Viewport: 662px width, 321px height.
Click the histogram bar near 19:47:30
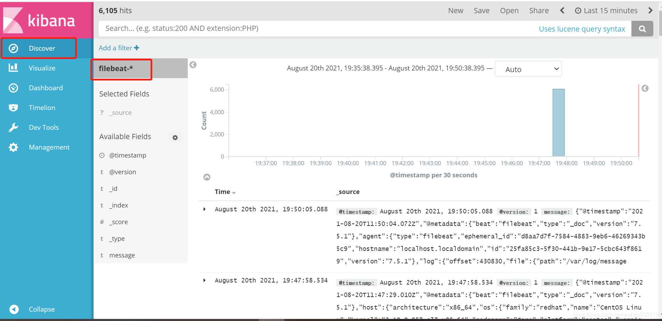click(559, 123)
